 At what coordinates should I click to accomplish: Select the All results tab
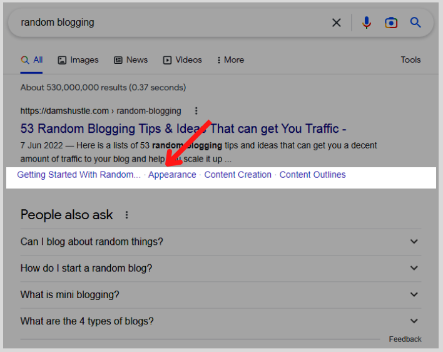[x=32, y=60]
